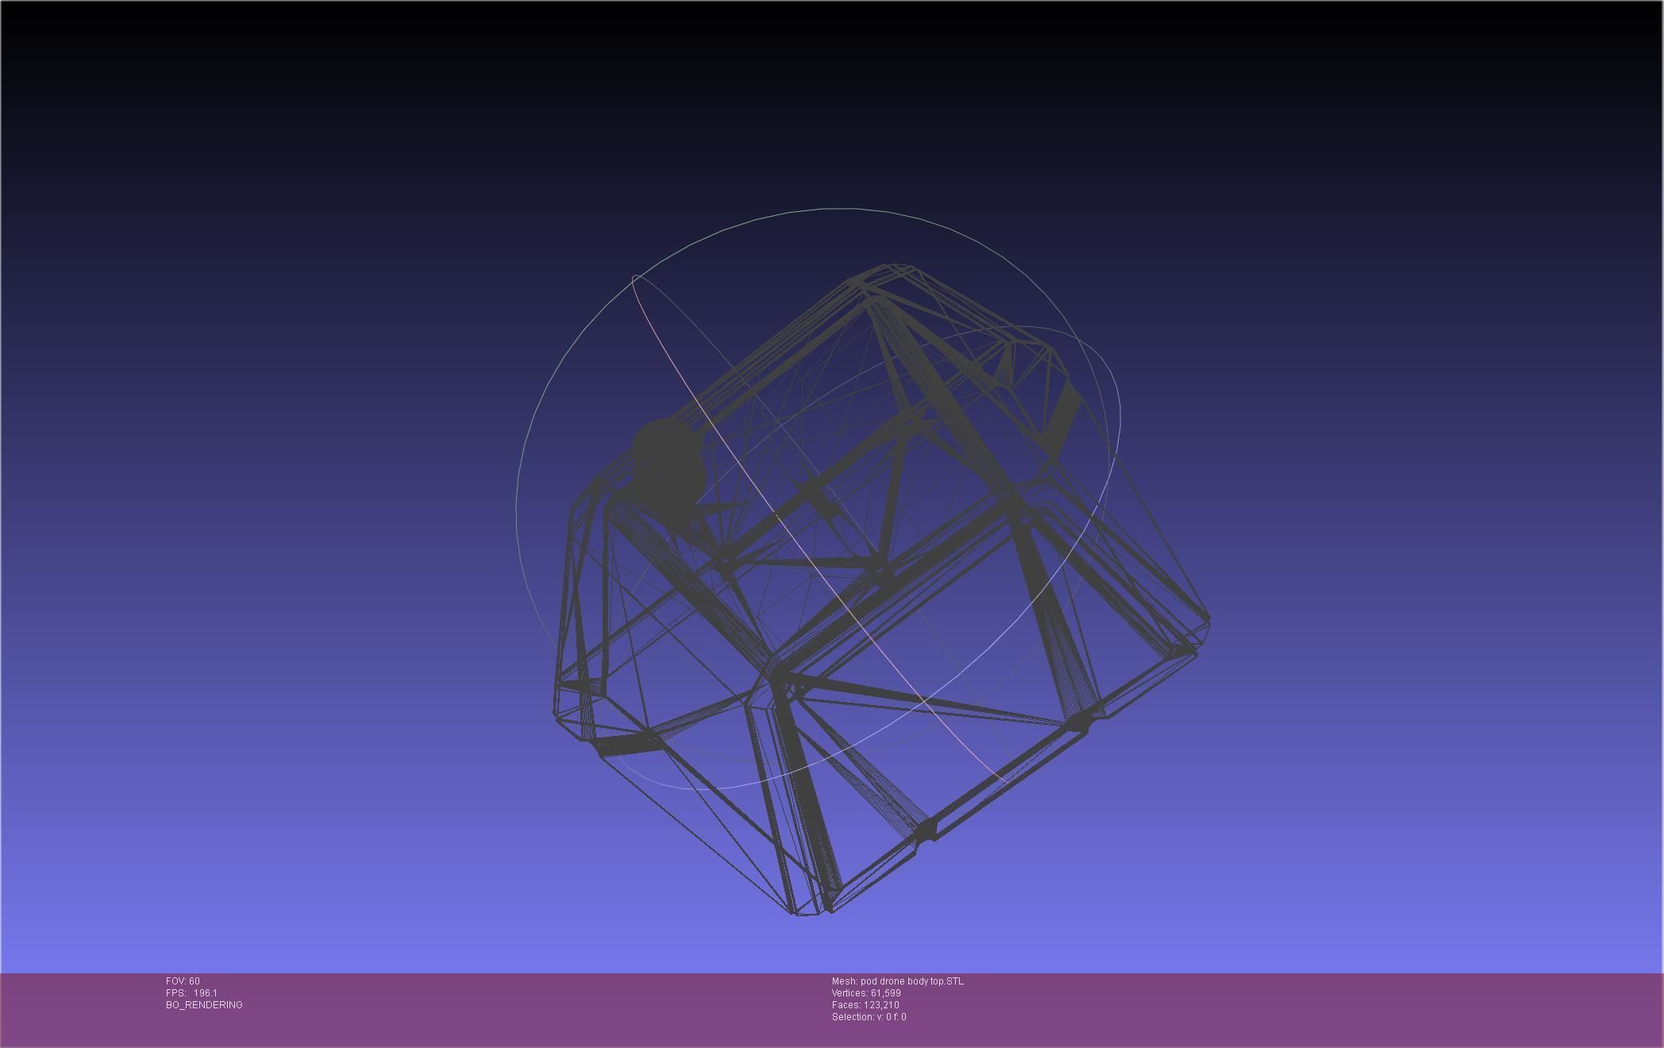Click the Selection v: 0 f: 0 label
Image resolution: width=1664 pixels, height=1048 pixels.
point(869,1017)
